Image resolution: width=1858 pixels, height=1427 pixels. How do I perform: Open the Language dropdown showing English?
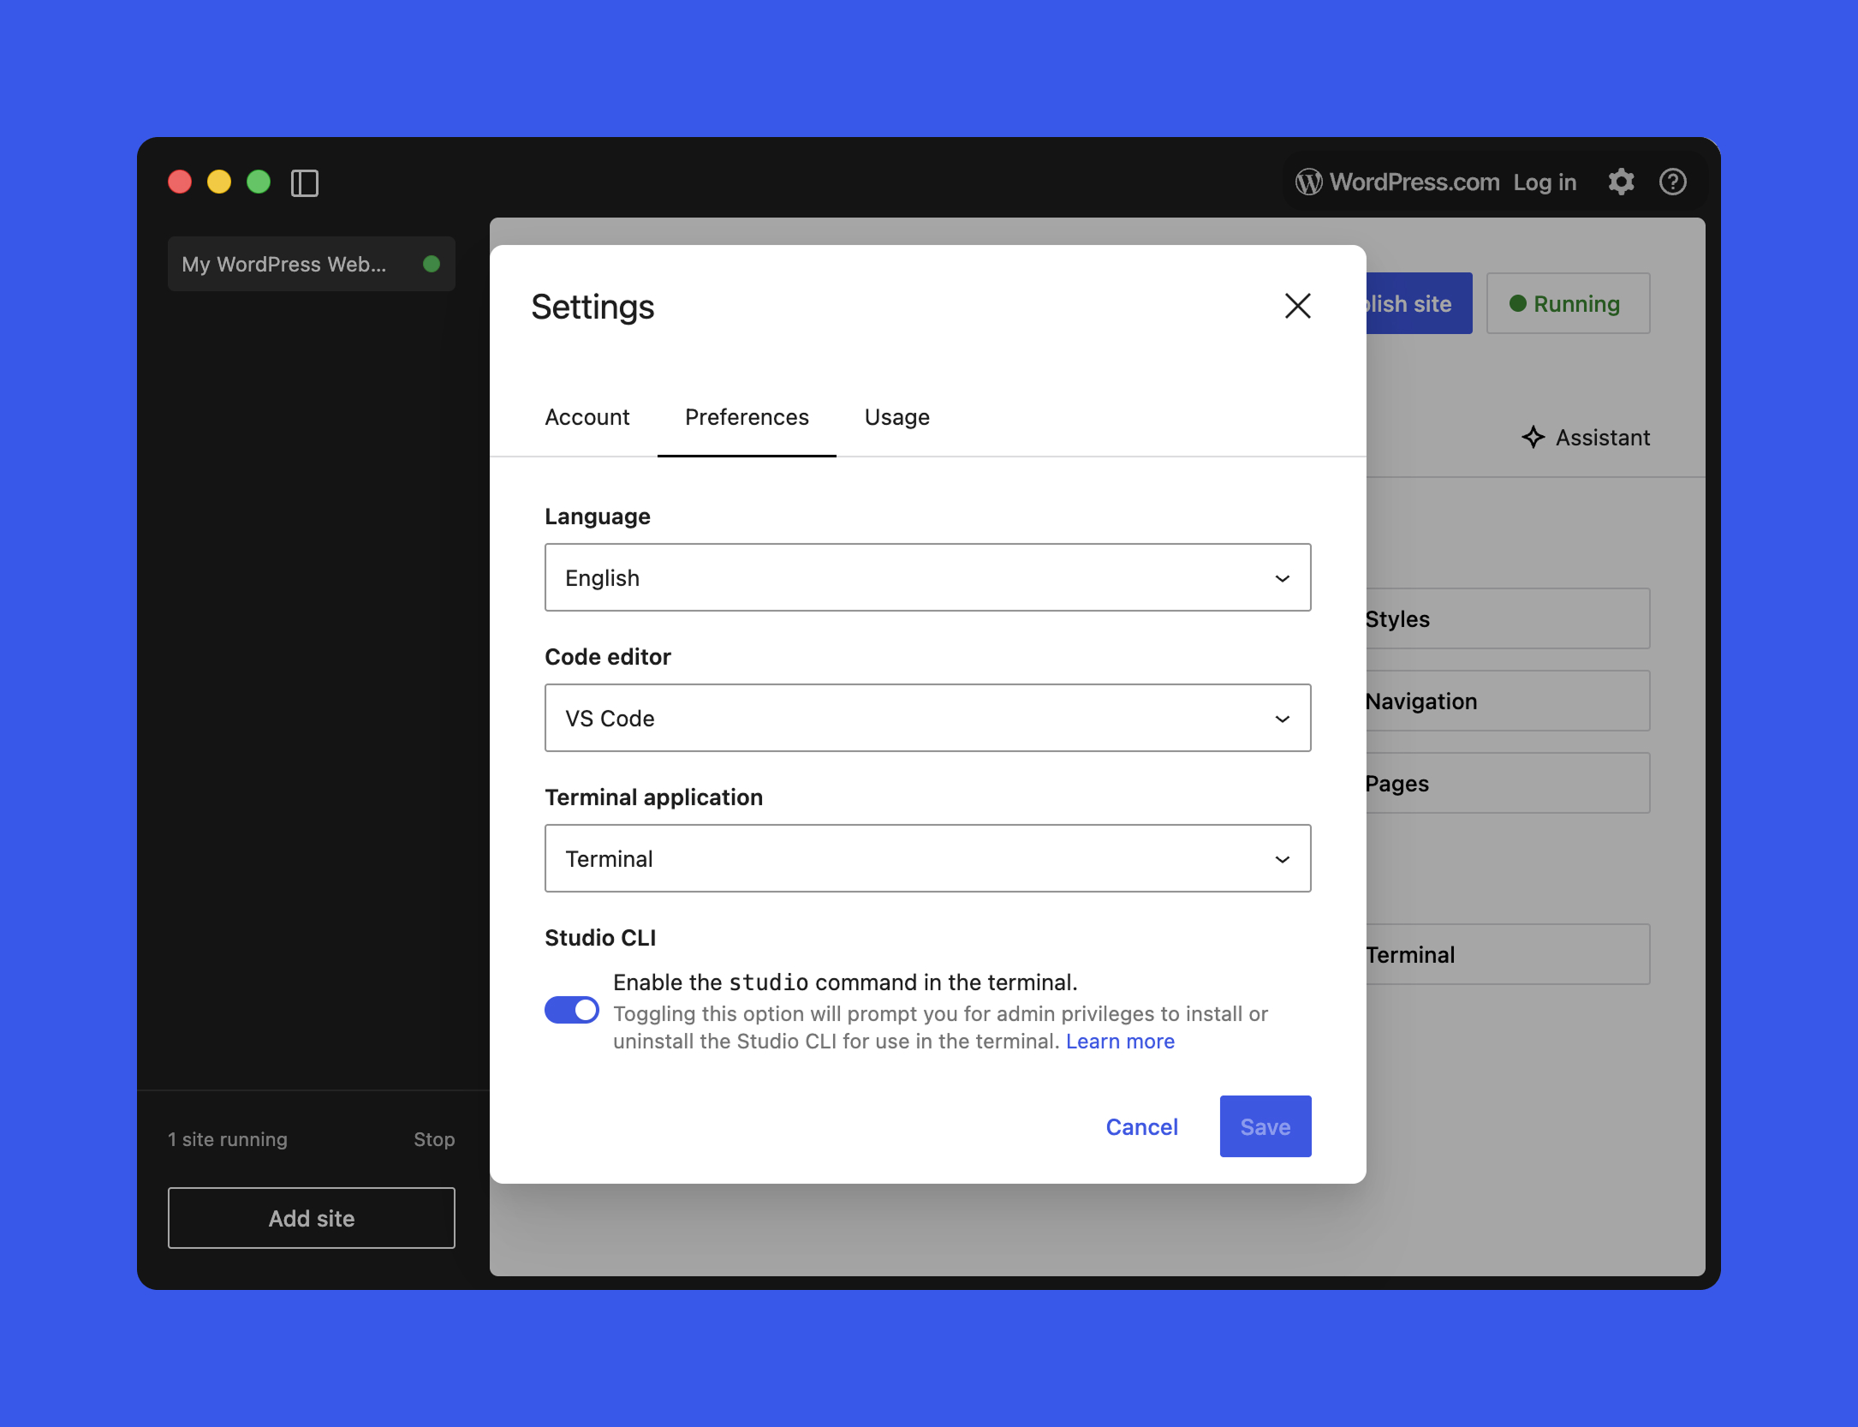click(x=927, y=577)
